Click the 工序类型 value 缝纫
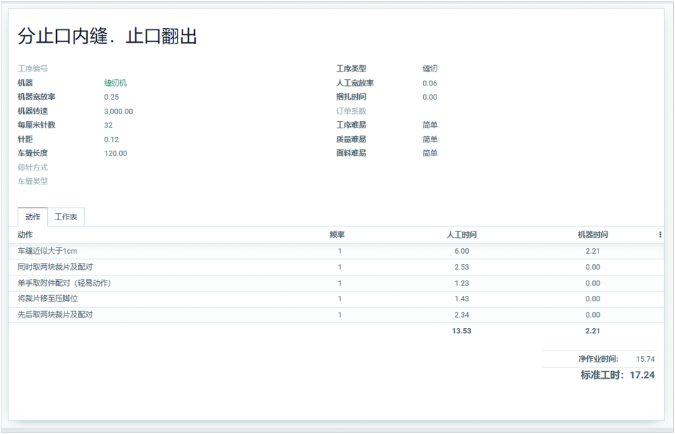Image resolution: width=675 pixels, height=434 pixels. pos(430,69)
